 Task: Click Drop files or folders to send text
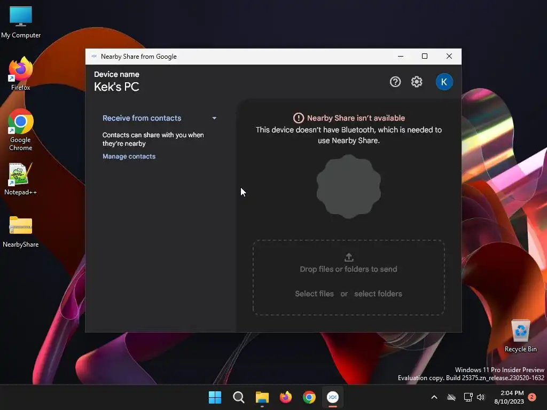348,269
